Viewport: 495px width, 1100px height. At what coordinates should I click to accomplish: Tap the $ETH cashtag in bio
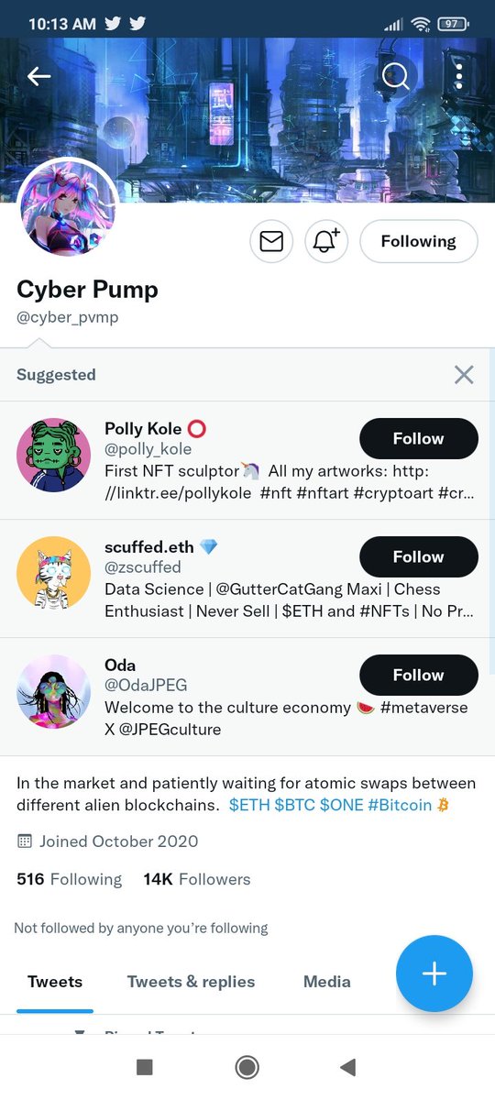pyautogui.click(x=249, y=805)
